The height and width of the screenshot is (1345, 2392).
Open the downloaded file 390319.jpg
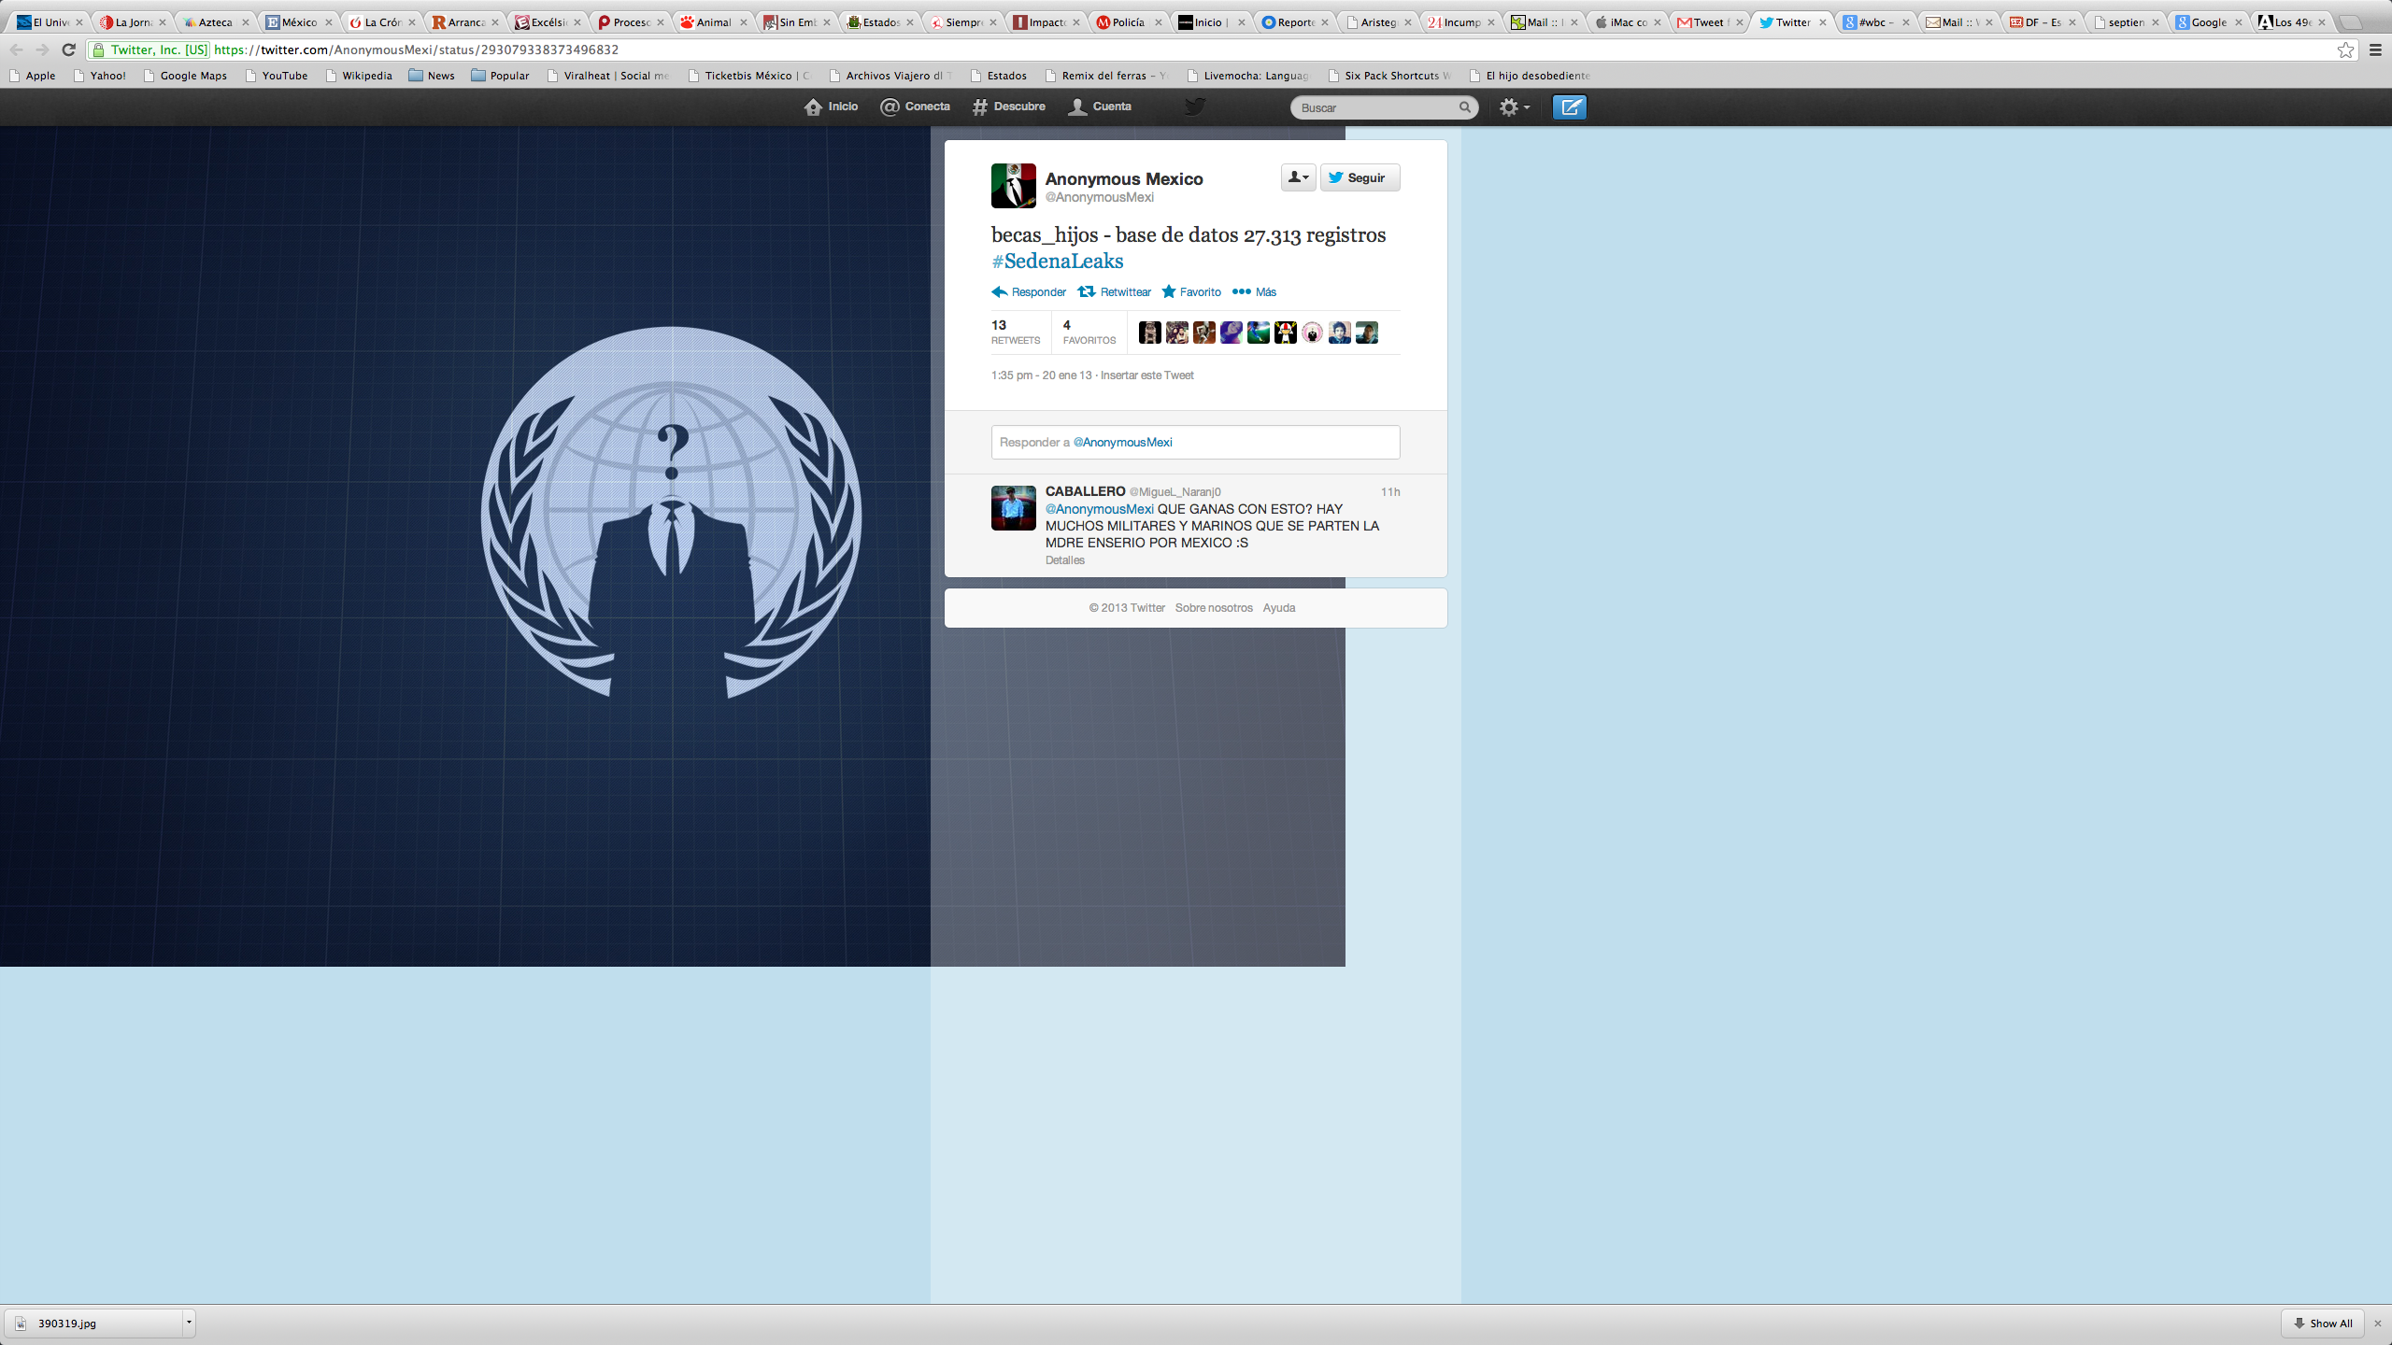[x=93, y=1323]
